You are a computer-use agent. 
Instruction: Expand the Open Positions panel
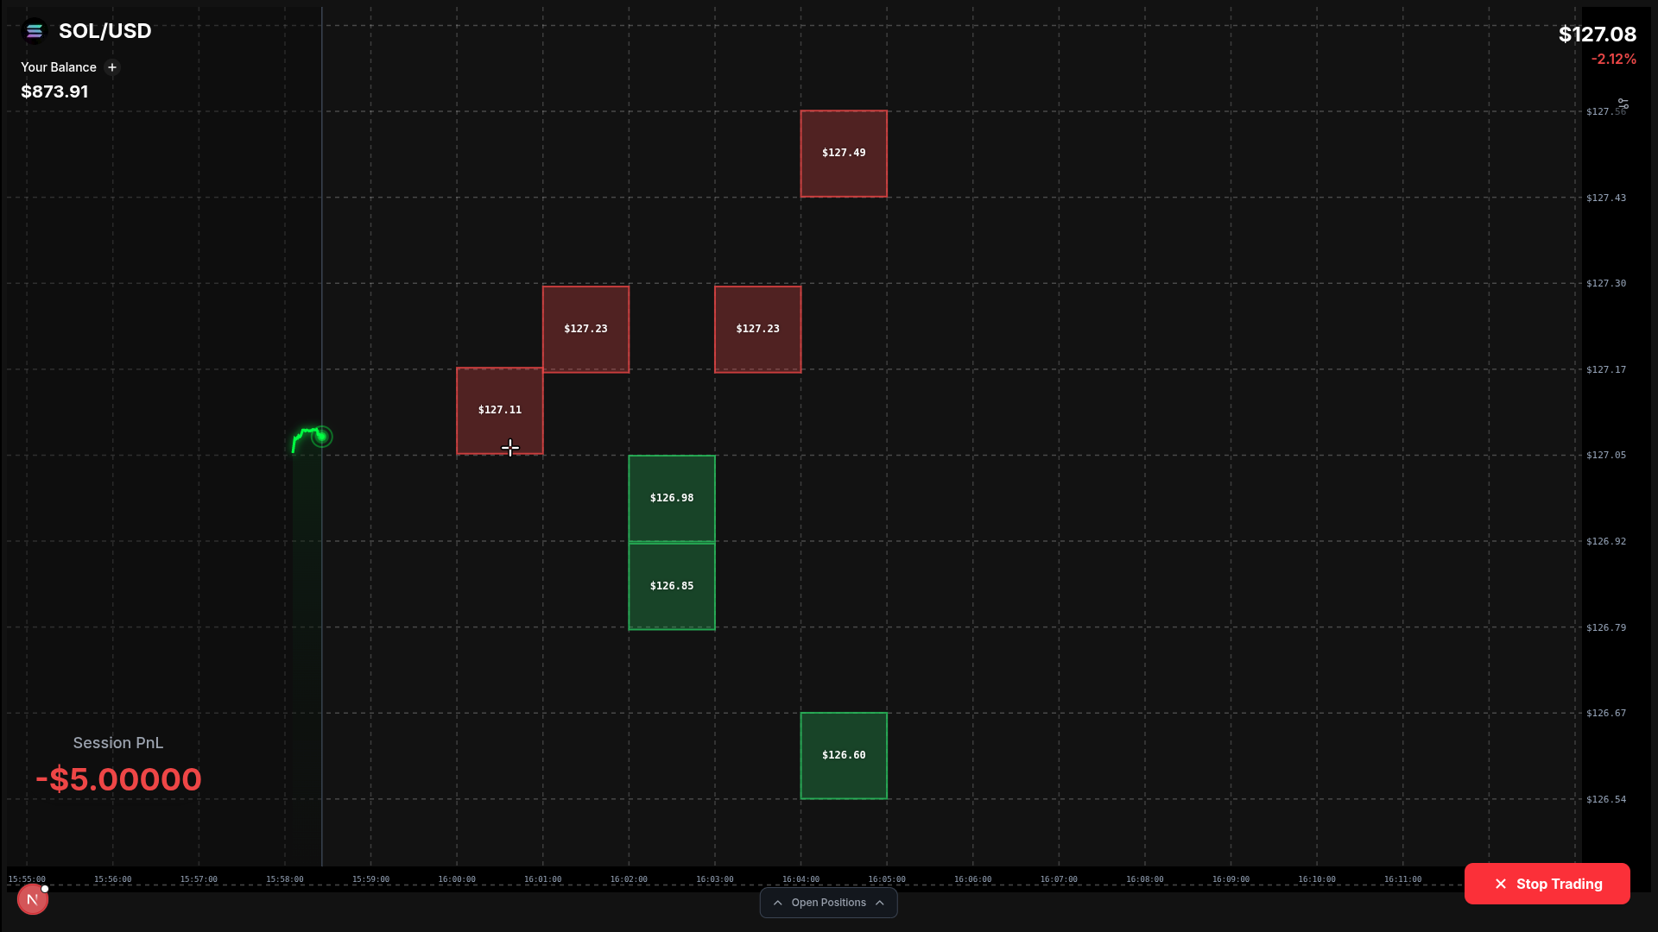(x=828, y=903)
